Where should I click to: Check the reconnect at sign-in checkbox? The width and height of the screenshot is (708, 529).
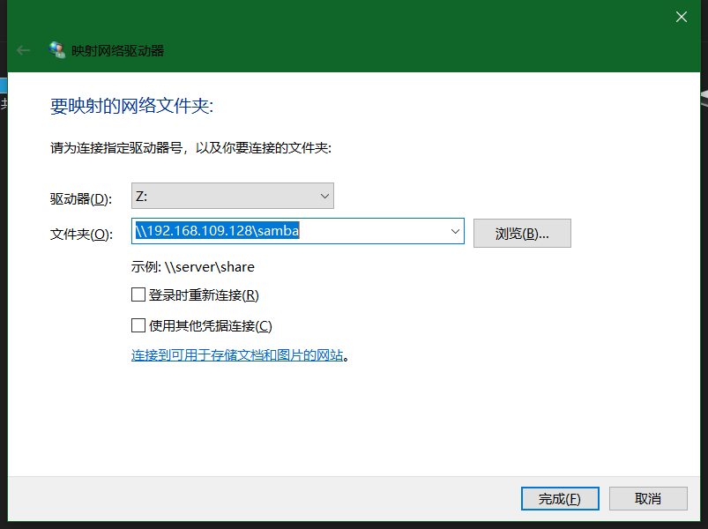click(138, 294)
